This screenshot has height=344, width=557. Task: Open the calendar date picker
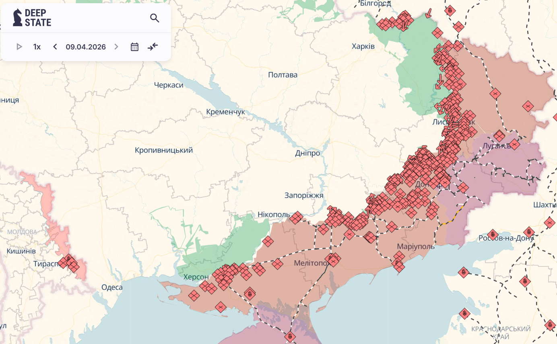pyautogui.click(x=134, y=47)
